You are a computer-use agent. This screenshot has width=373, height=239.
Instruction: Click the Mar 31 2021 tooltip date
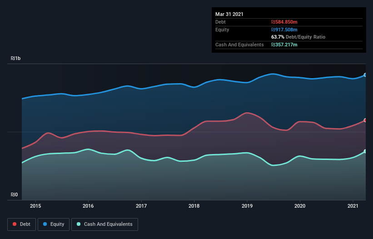(229, 14)
